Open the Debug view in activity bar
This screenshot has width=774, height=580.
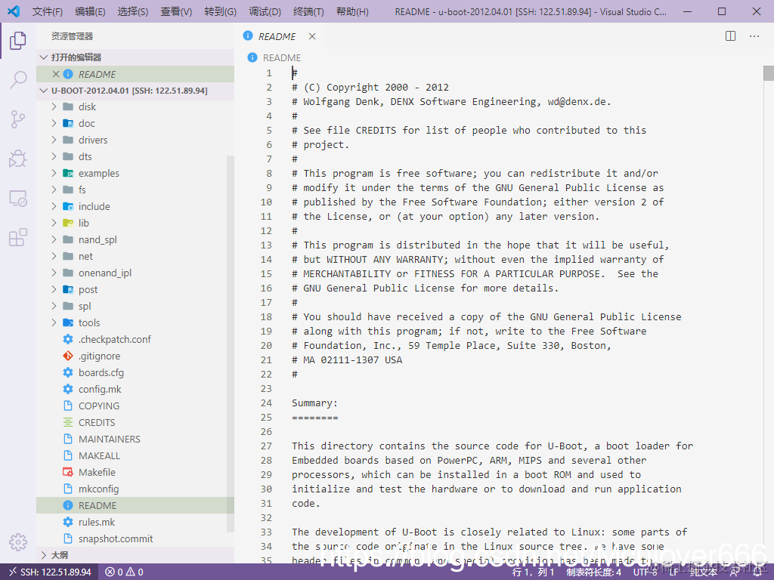click(18, 159)
